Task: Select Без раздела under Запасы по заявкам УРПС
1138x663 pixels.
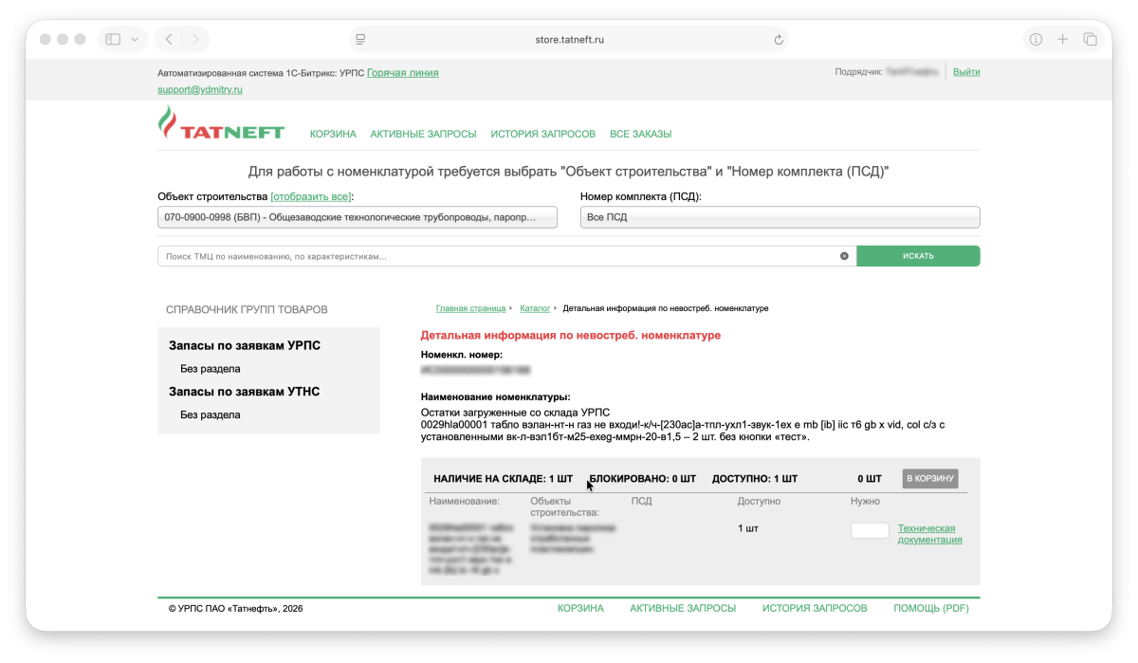Action: pyautogui.click(x=211, y=369)
